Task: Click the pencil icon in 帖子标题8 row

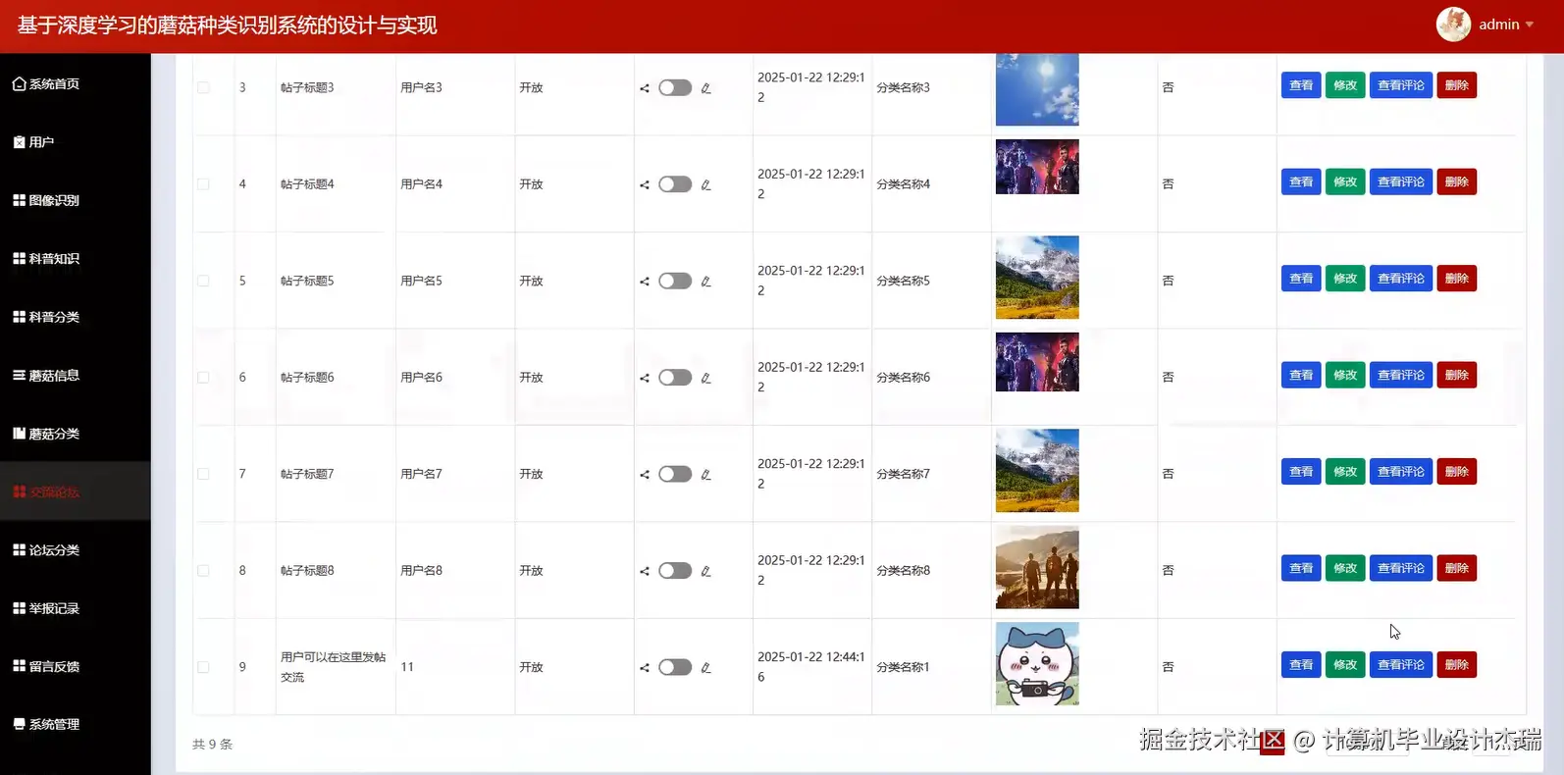Action: 705,571
